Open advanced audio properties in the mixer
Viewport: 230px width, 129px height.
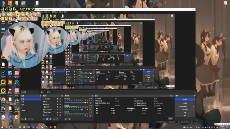(66, 119)
